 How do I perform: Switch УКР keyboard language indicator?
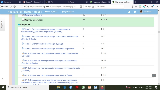pyautogui.click(x=142, y=87)
